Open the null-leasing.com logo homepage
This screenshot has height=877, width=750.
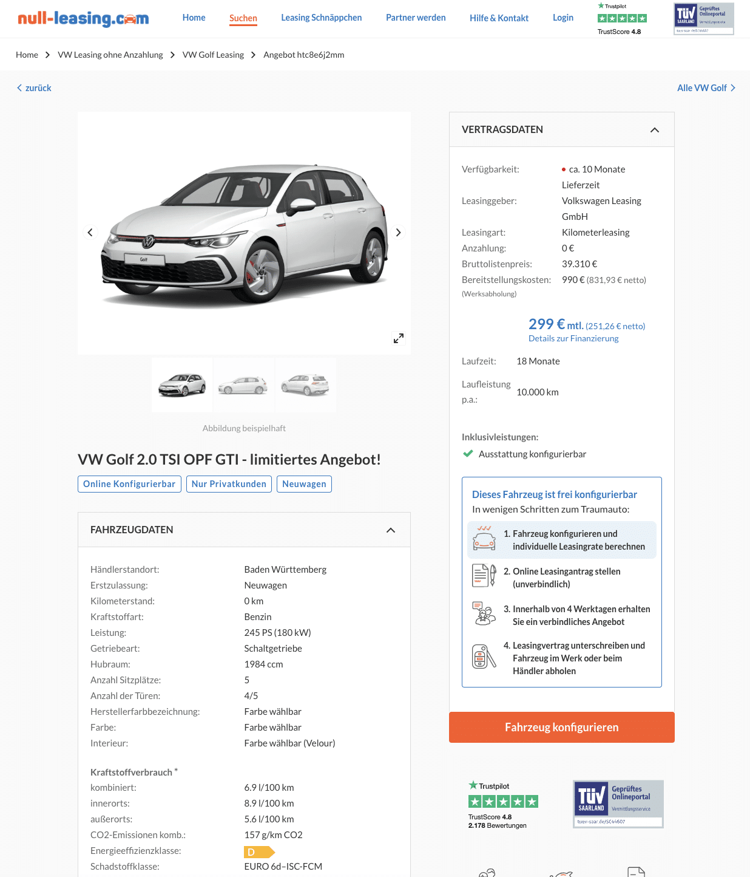point(83,19)
